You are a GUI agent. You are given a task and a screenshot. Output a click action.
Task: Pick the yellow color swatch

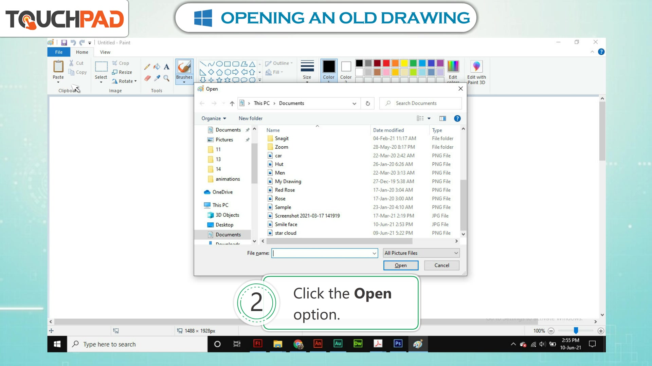(404, 63)
